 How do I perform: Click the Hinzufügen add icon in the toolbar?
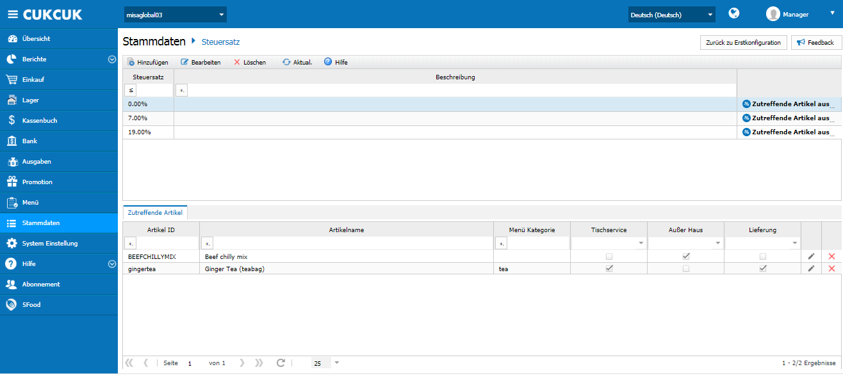pos(131,62)
